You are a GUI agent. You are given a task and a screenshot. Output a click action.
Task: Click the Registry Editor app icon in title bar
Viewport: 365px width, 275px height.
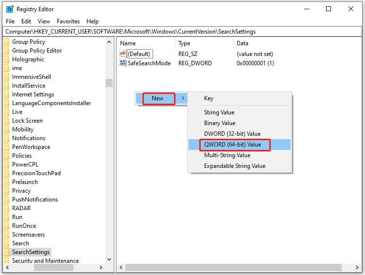pos(10,9)
